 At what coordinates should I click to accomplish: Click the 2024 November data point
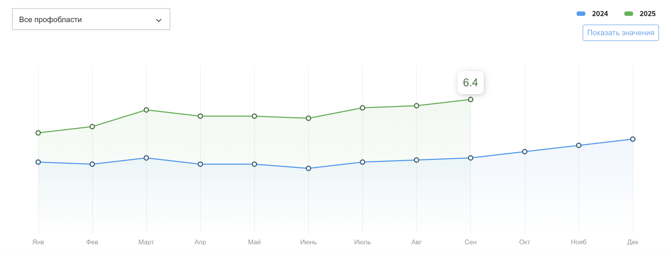[x=579, y=145]
